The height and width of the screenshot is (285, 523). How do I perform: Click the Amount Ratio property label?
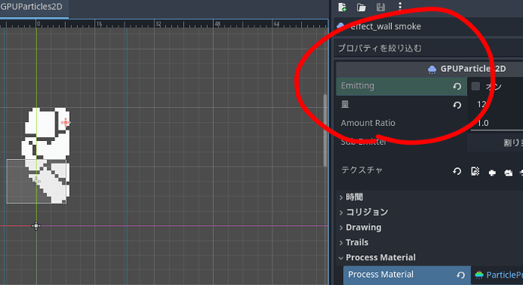[x=368, y=123]
